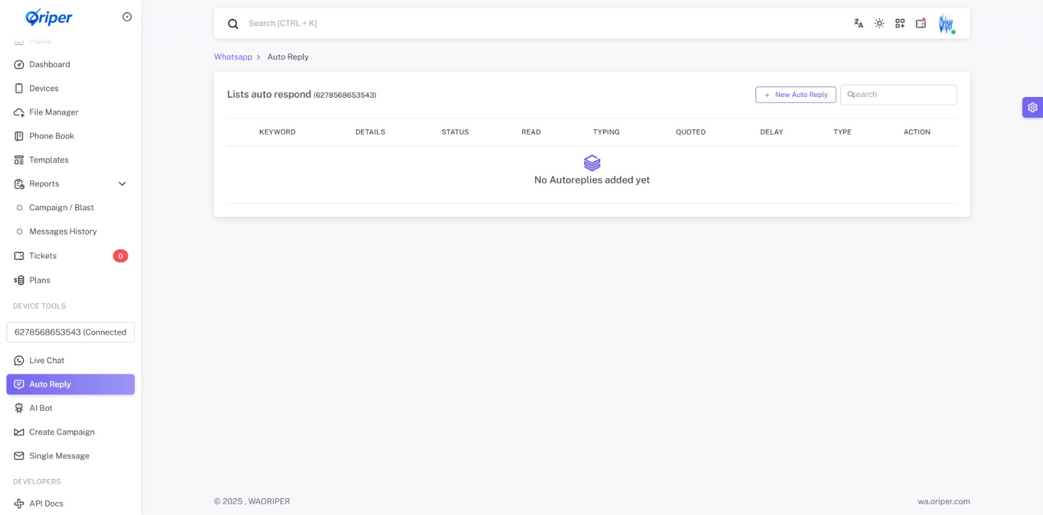Viewport: 1043px width, 515px height.
Task: Open the user avatar menu
Action: point(947,24)
